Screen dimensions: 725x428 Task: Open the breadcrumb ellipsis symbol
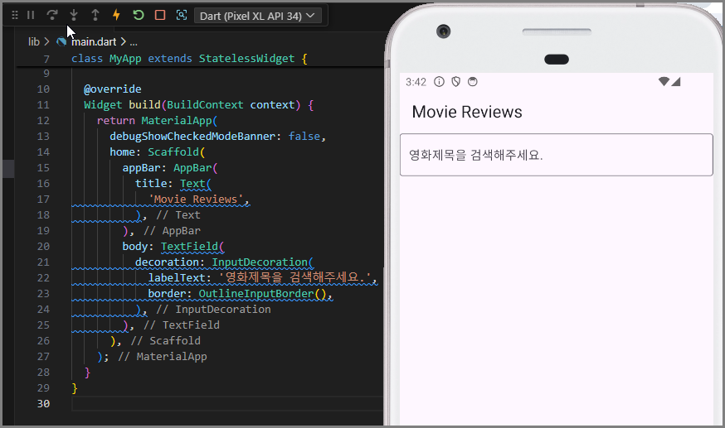(x=134, y=42)
